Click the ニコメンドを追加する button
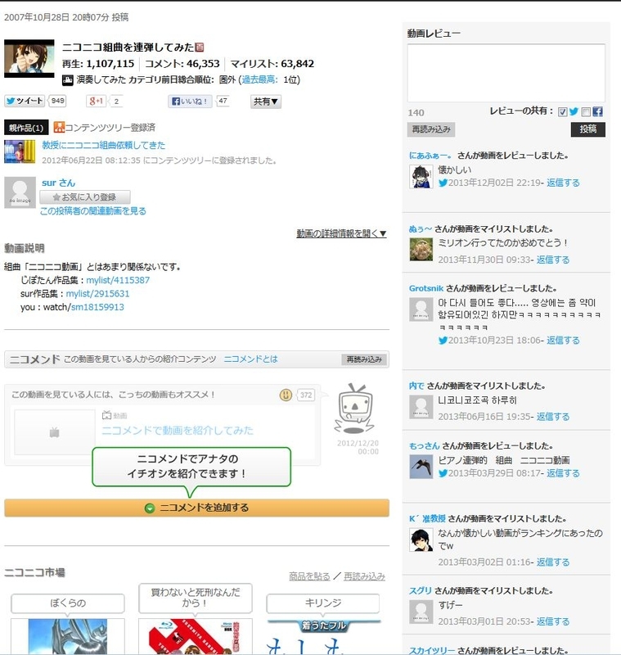Image resolution: width=621 pixels, height=655 pixels. tap(196, 508)
